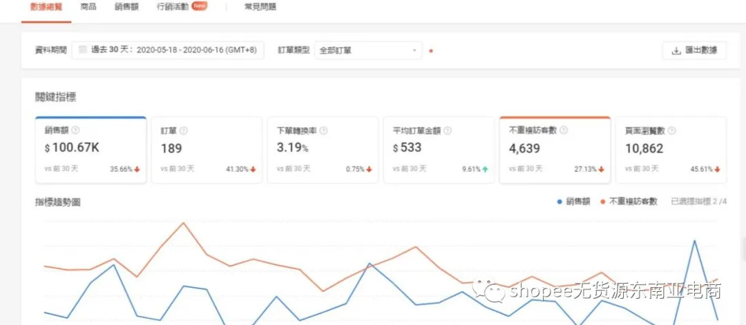The image size is (746, 325).
Task: Click the blue 銷售額 legend dot
Action: click(559, 202)
